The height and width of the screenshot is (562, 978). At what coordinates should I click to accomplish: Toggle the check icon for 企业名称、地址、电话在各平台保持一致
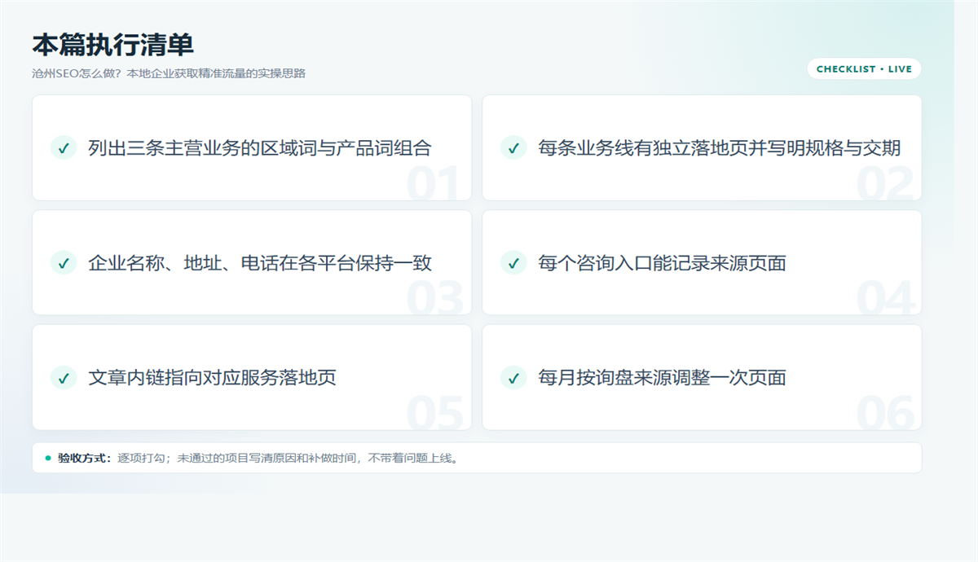click(x=64, y=262)
